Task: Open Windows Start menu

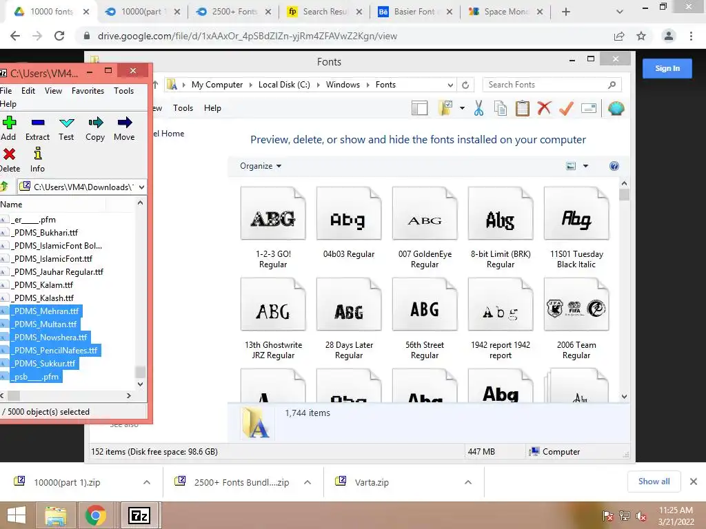Action: [x=17, y=515]
